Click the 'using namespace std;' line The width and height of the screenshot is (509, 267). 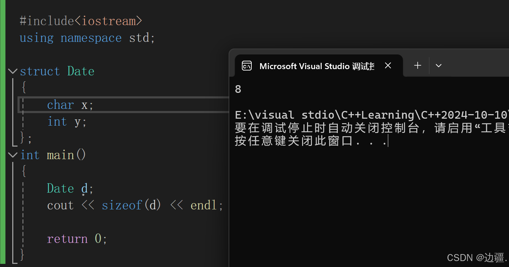pos(87,38)
